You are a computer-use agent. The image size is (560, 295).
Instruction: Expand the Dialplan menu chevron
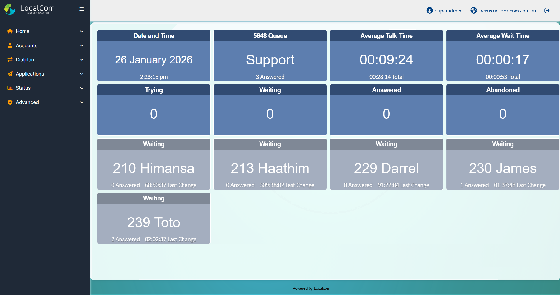click(x=82, y=60)
